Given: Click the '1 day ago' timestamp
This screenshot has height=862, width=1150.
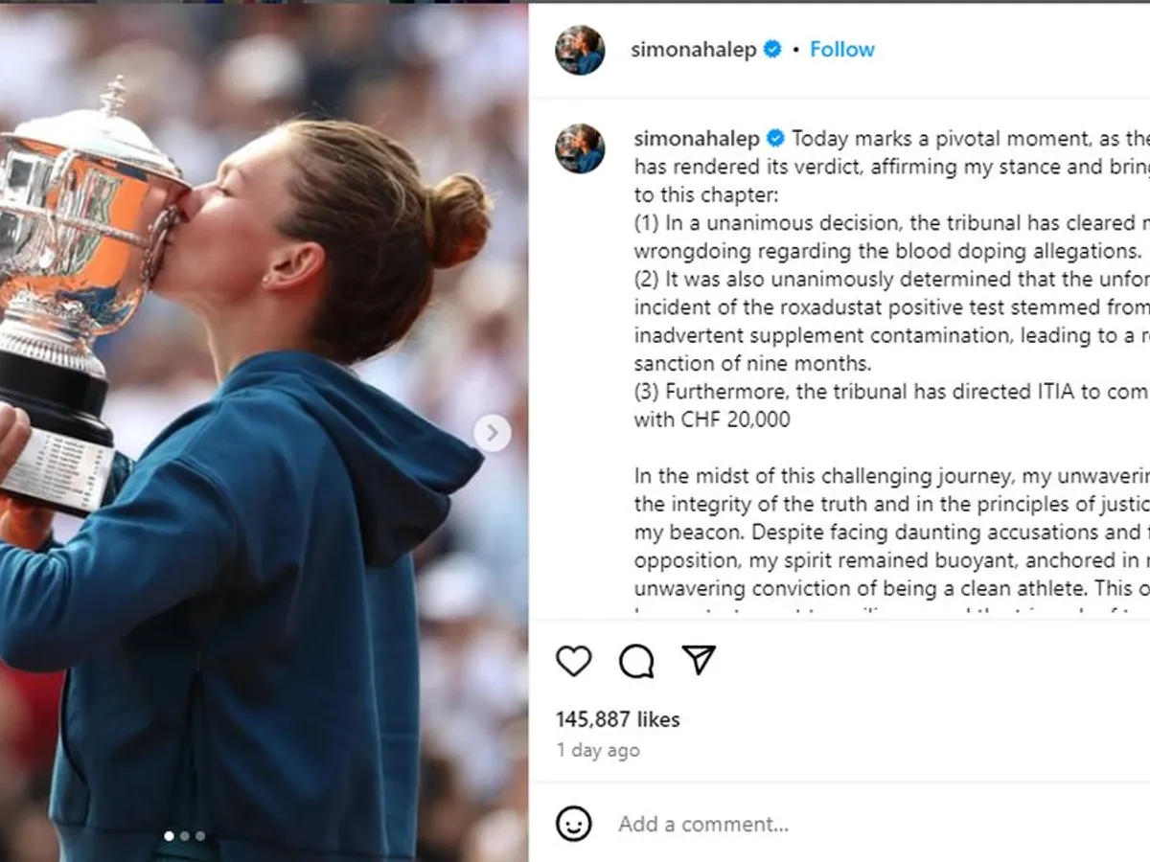Looking at the screenshot, I should point(597,751).
